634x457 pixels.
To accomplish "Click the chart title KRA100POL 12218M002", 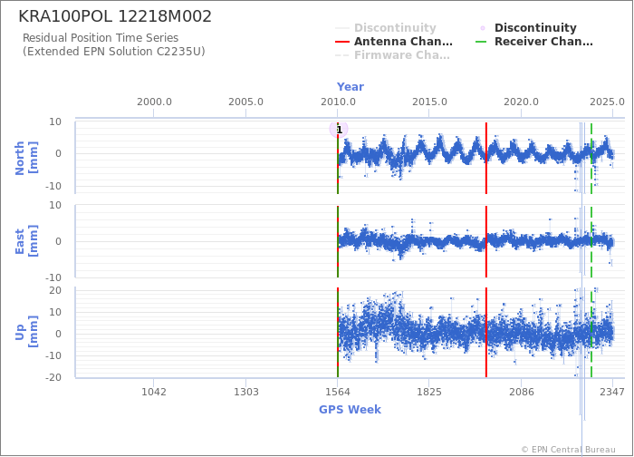I will (x=115, y=16).
